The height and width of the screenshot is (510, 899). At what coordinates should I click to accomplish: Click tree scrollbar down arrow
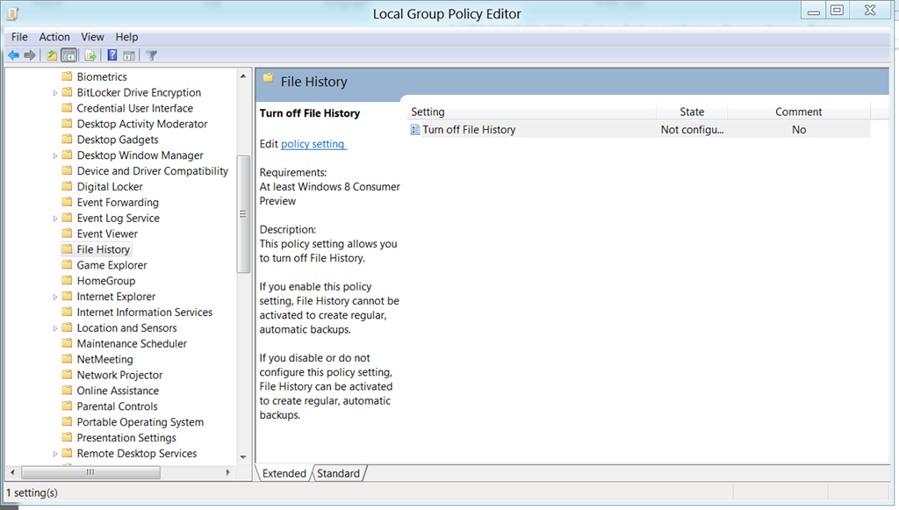coord(243,457)
